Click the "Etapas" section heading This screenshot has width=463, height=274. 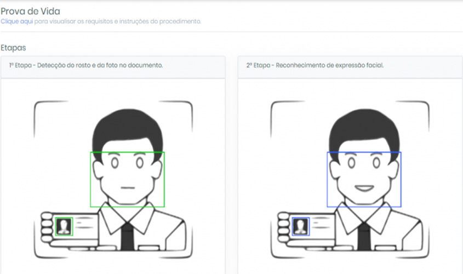pos(14,48)
